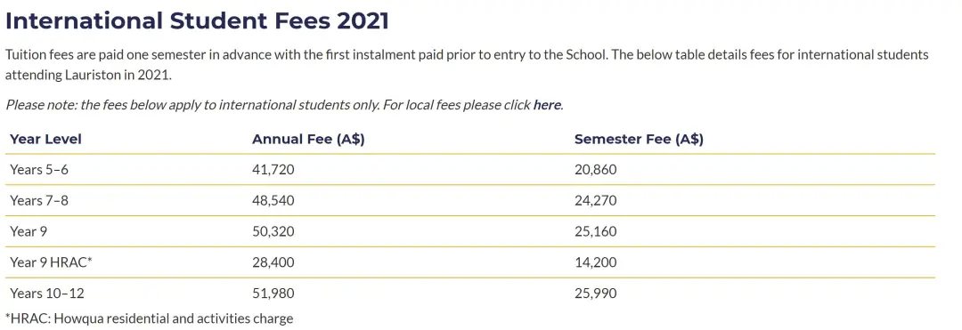Select the Semester Fee (A$) column header
The height and width of the screenshot is (330, 962).
coord(639,139)
